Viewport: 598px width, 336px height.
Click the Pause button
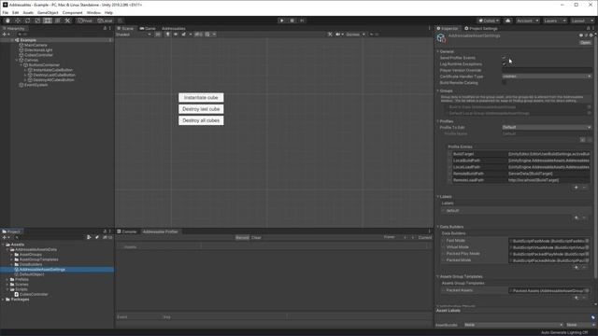[x=292, y=21]
